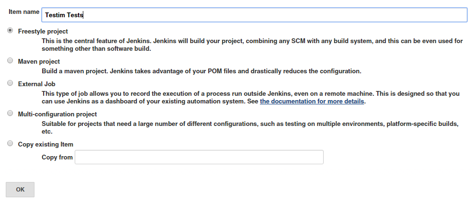
Task: Click the Item name text field
Action: tap(254, 15)
